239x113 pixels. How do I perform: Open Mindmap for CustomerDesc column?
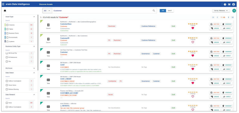pyautogui.click(x=227, y=24)
